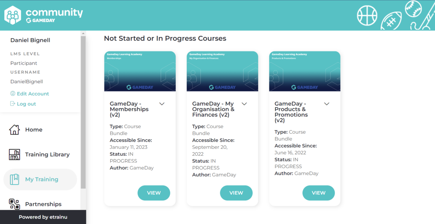Expand Products & Promotions card chevron
The image size is (435, 224).
point(327,104)
